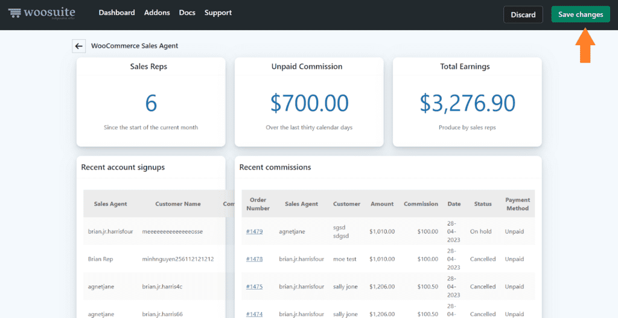The image size is (618, 318).
Task: Click the Save changes button
Action: [581, 14]
